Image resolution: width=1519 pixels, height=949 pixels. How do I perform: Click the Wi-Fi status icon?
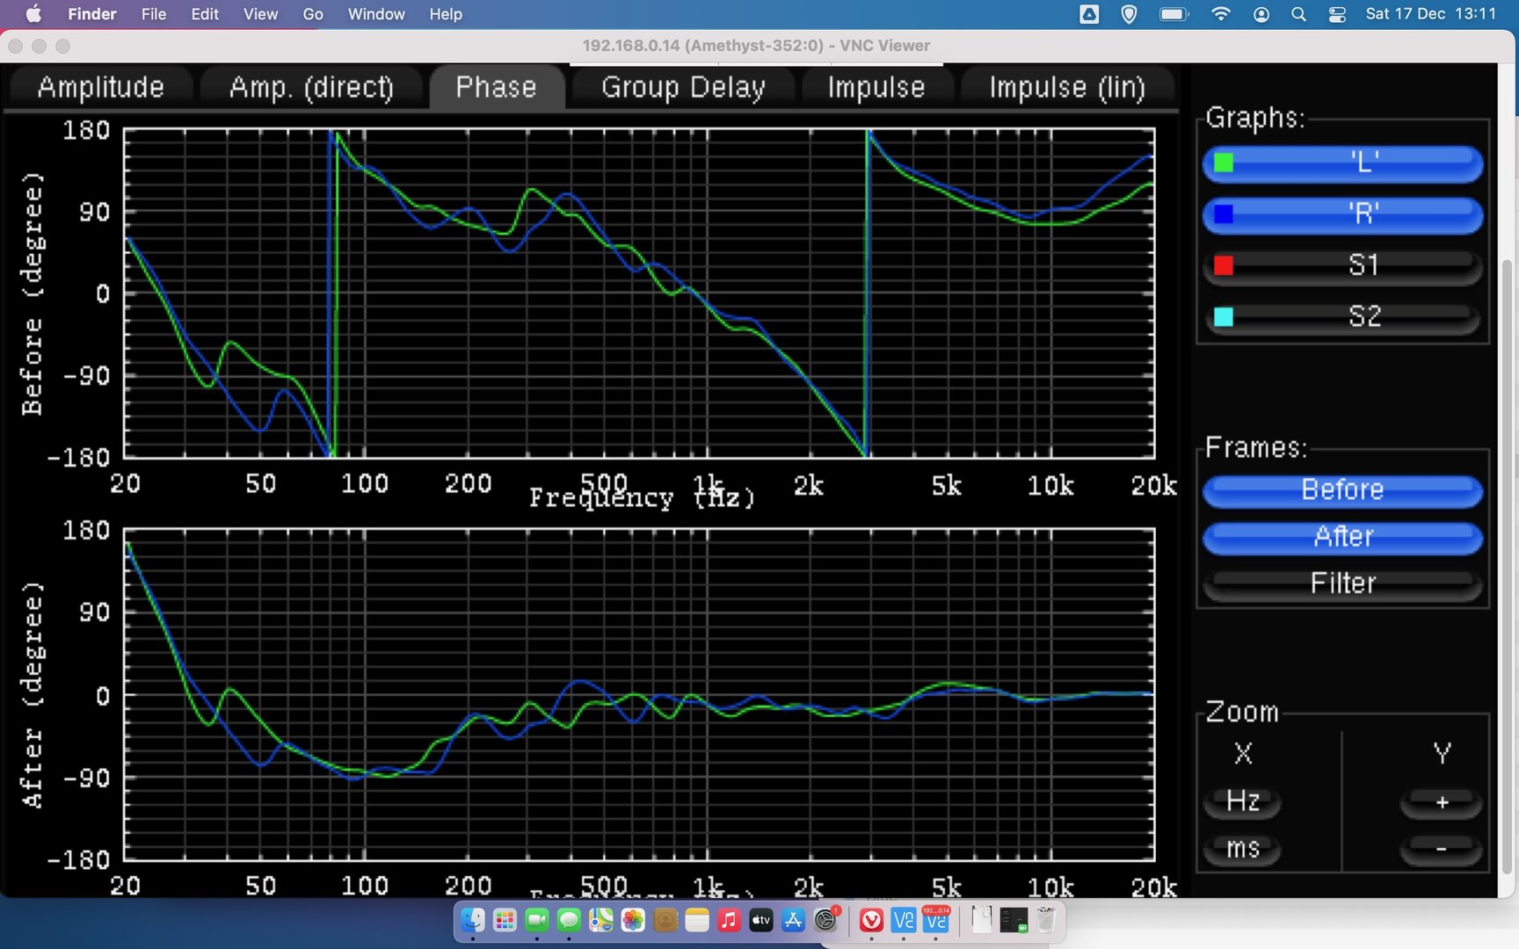(1220, 14)
